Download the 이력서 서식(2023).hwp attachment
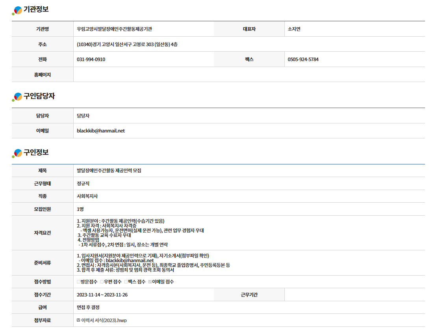 pyautogui.click(x=104, y=321)
